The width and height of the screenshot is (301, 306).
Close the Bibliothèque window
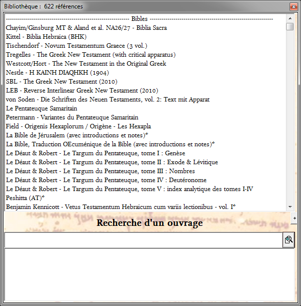(294, 6)
